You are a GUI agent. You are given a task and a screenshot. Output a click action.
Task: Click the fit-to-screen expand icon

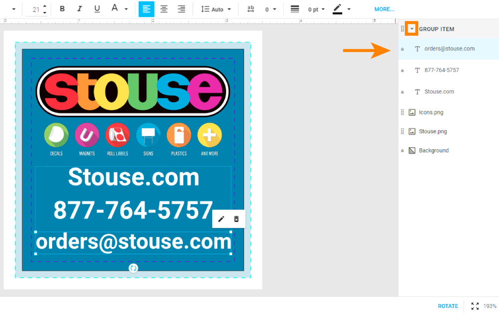(475, 306)
